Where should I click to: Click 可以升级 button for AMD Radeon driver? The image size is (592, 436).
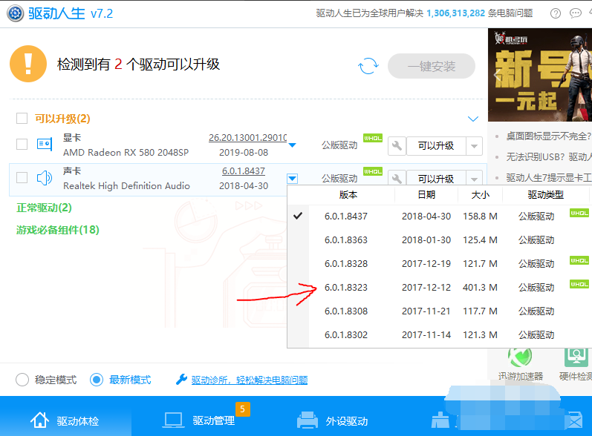coord(435,145)
